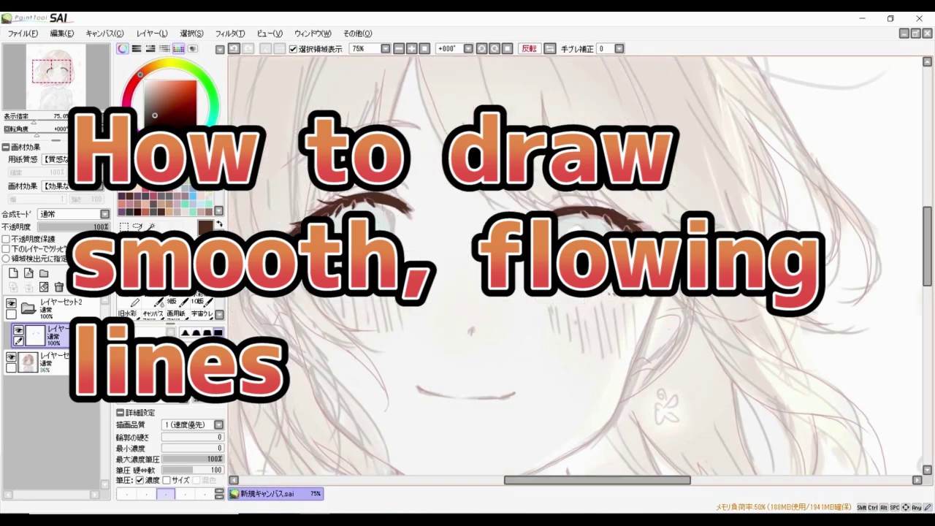The width and height of the screenshot is (935, 526).
Task: Reset canvas rotation square icon
Action: 508,49
